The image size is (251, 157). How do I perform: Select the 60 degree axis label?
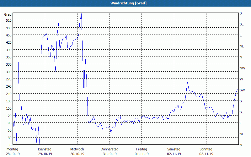10,130
